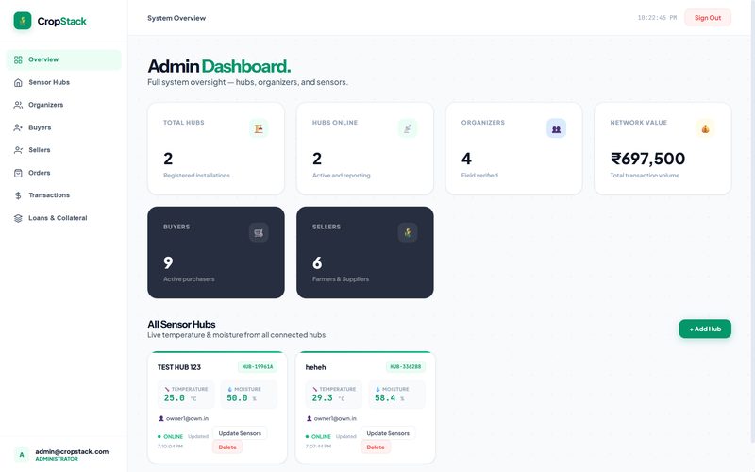Image resolution: width=755 pixels, height=472 pixels.
Task: Go to Loans & Collateral page
Action: (x=63, y=218)
